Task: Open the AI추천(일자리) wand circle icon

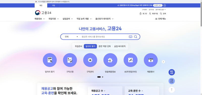Action: [x=131, y=60]
